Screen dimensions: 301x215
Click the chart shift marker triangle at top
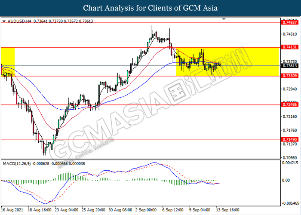pos(224,19)
